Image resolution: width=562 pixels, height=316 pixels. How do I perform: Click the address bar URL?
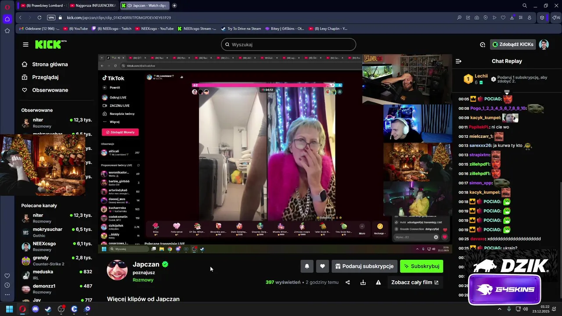pyautogui.click(x=119, y=18)
